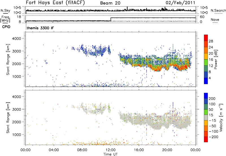The height and width of the screenshot is (156, 226).
Task: Click the 'Nave' legend label
Action: (215, 19)
